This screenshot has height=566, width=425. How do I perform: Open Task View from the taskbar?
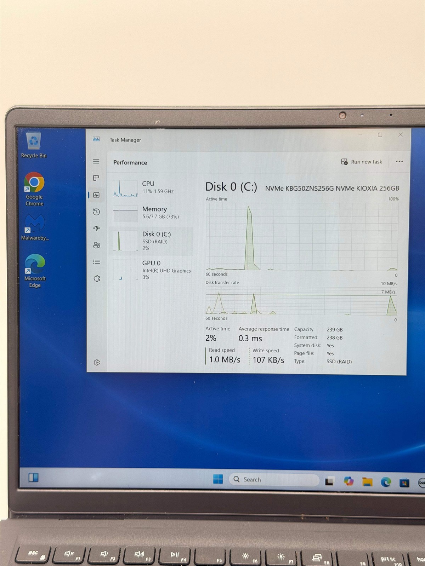[329, 481]
